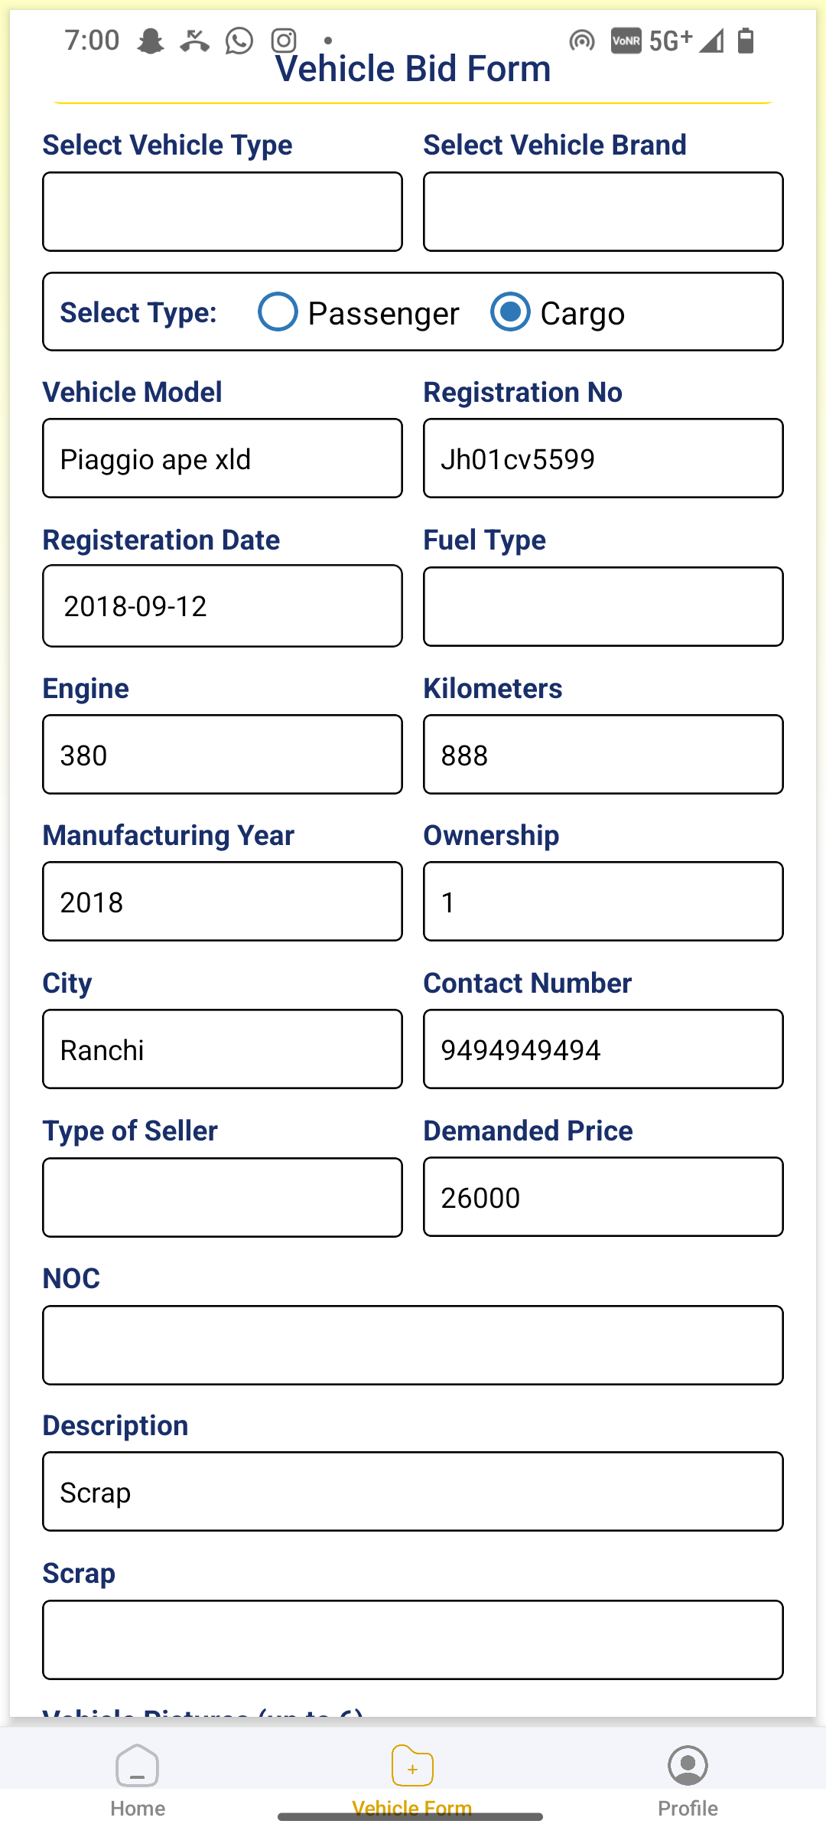Select the Passenger radio button
The image size is (826, 1837).
coord(278,312)
